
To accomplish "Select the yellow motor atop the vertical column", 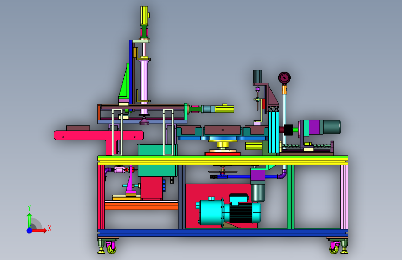I will point(144,15).
